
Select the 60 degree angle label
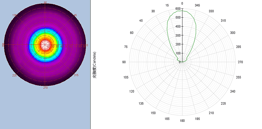(132, 33)
